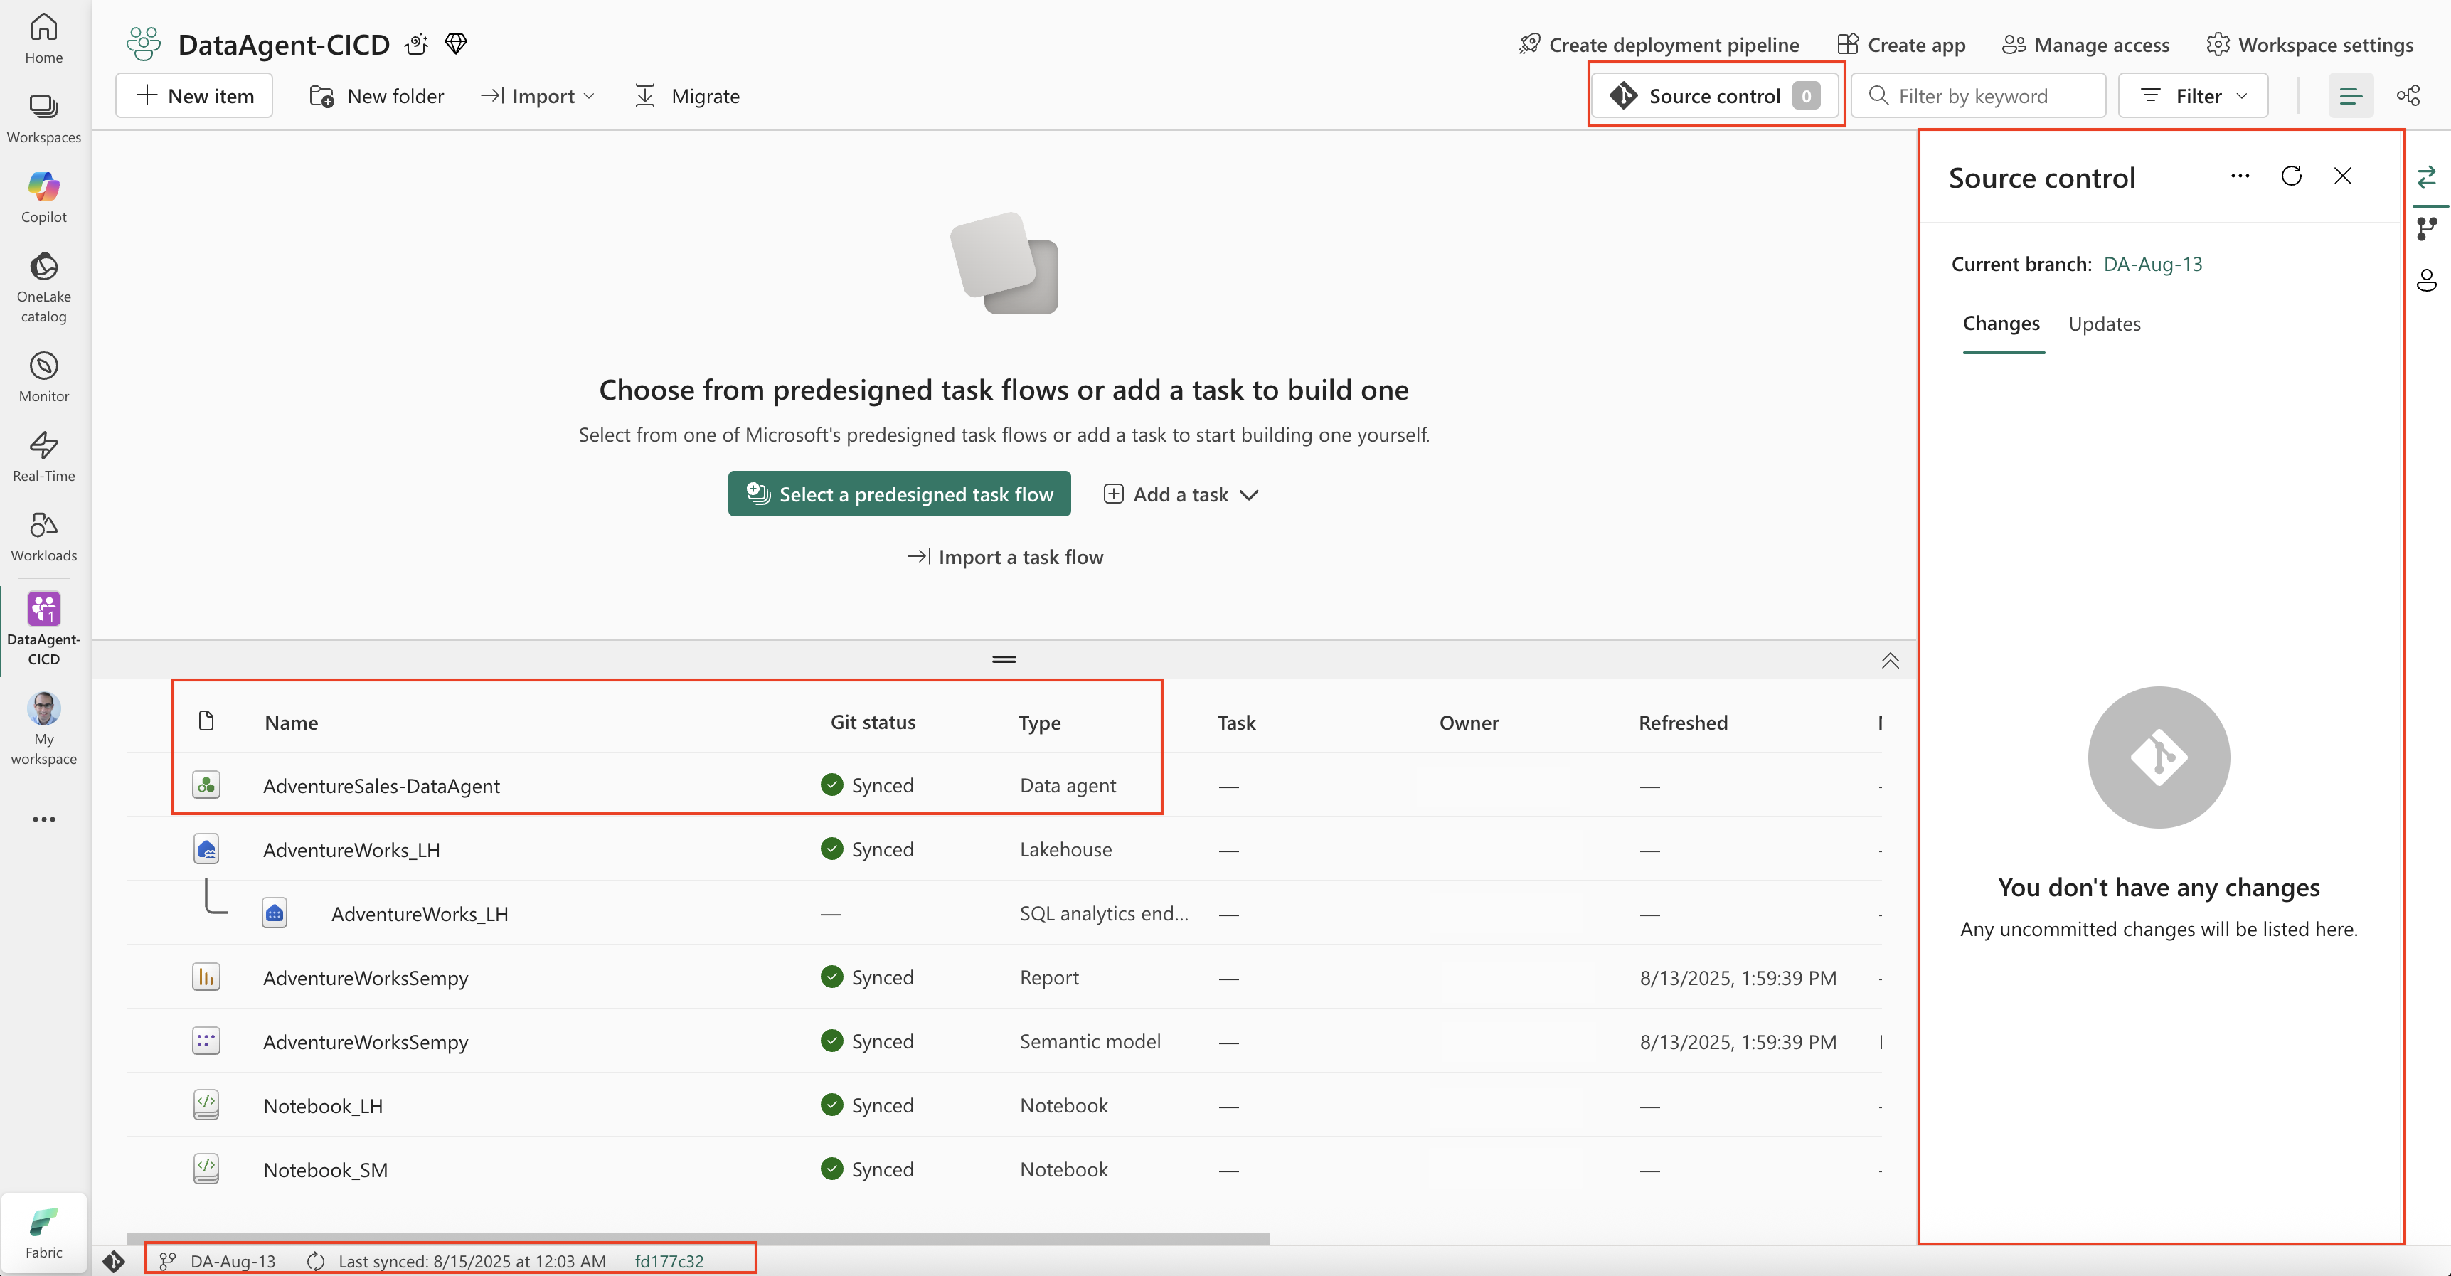Collapse the task flow pane
Image resolution: width=2451 pixels, height=1276 pixels.
1890,660
